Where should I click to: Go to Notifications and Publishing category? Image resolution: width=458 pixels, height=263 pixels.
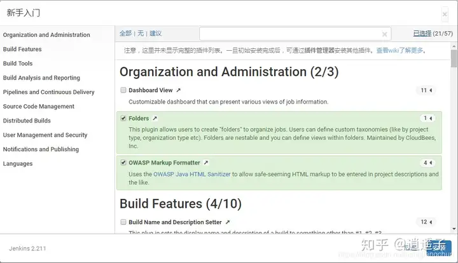pyautogui.click(x=41, y=149)
